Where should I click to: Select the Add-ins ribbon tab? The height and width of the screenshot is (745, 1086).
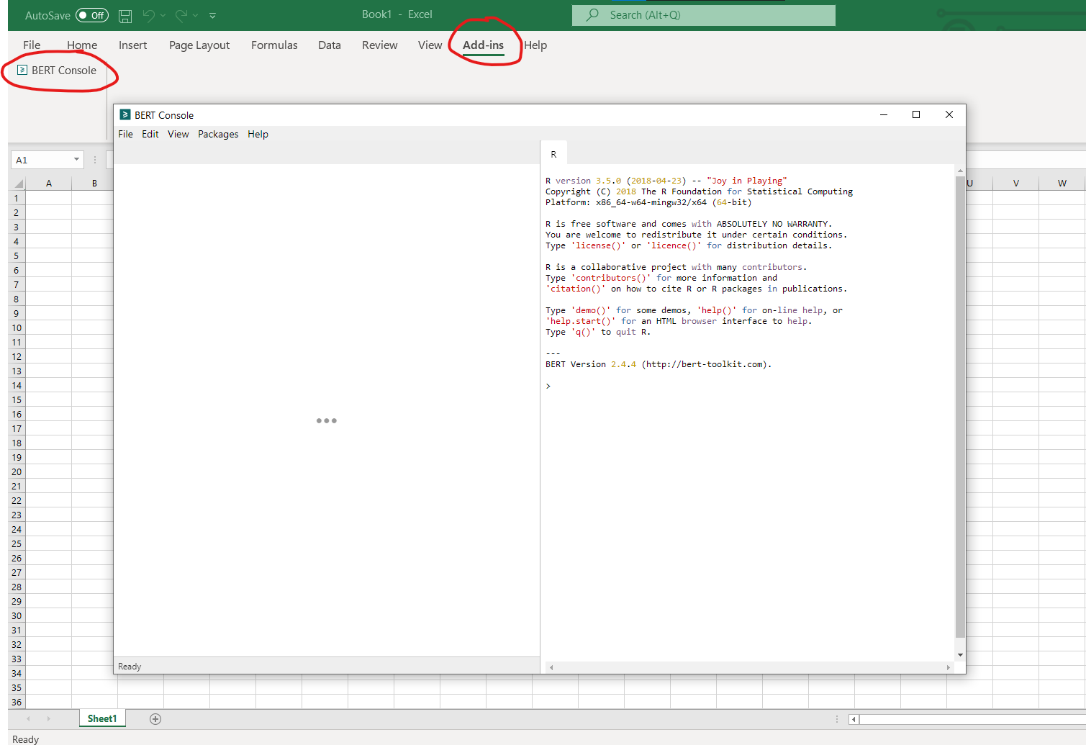tap(483, 45)
